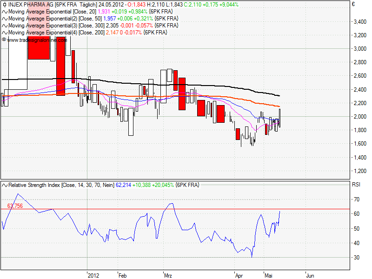Click the 1,600 price axis label
Image resolution: width=372 pixels, height=279 pixels.
(x=360, y=144)
